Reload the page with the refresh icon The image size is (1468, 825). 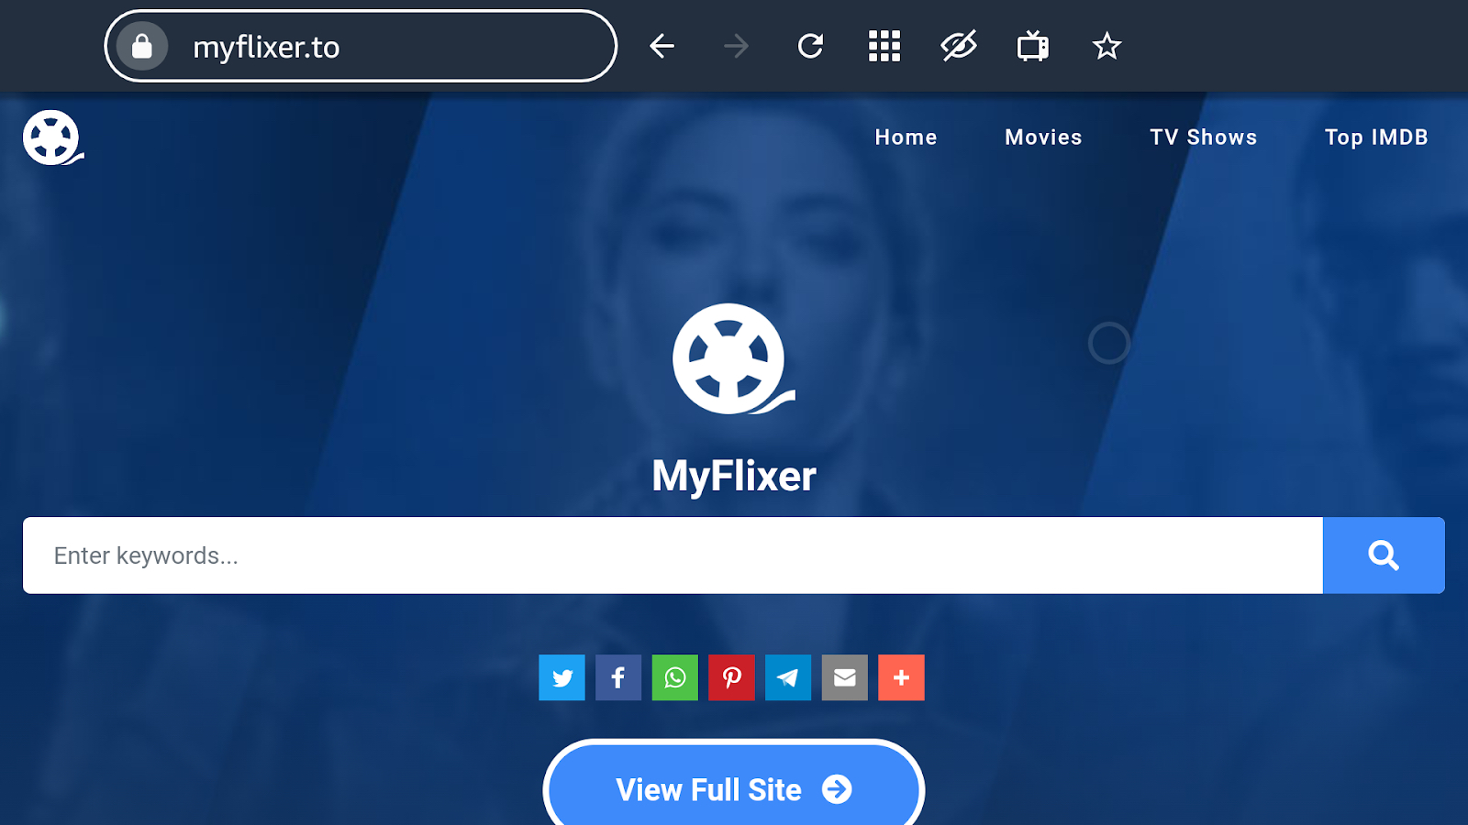(x=810, y=46)
